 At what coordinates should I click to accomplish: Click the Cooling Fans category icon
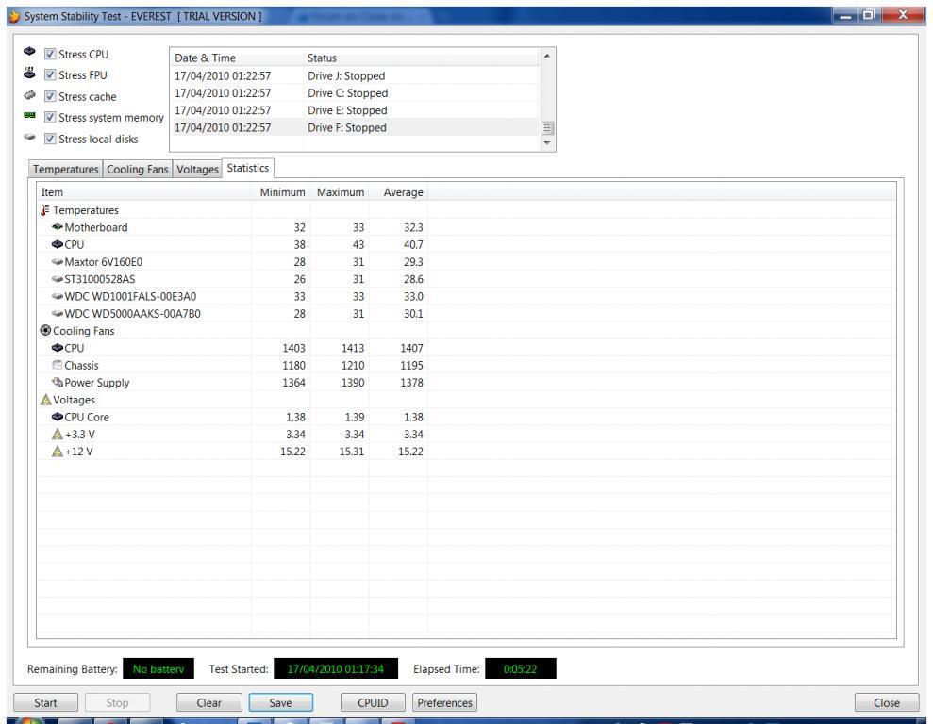pyautogui.click(x=45, y=331)
